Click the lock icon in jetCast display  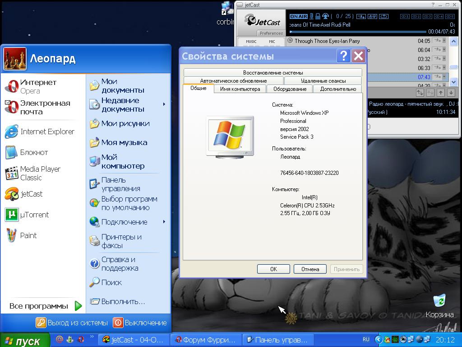click(x=318, y=17)
